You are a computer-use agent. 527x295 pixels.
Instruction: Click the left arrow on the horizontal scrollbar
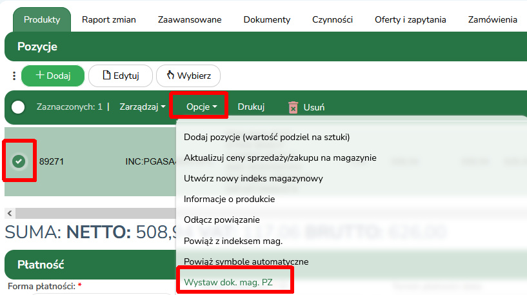10,213
